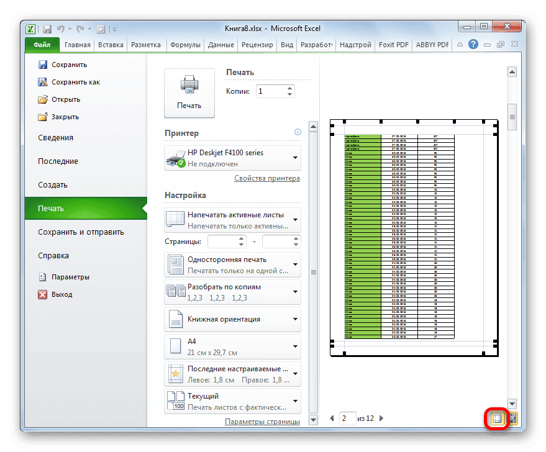
Task: Switch to the Foxit PDF ribbon tab
Action: click(393, 44)
